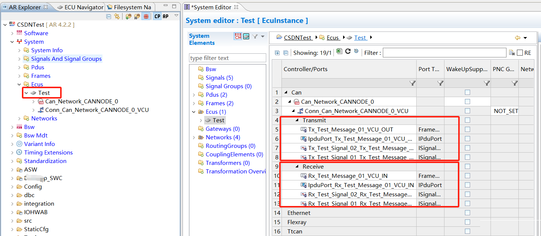Click the type filter text field

coord(228,58)
